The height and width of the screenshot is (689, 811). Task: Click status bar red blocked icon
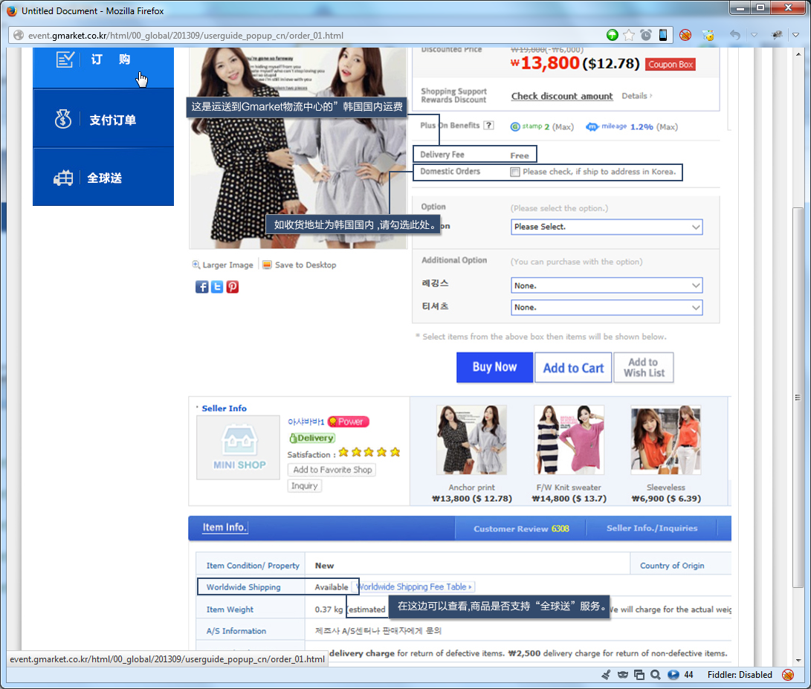(788, 675)
